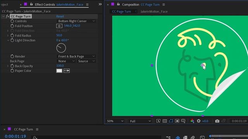Screen dimensions: 248x139
Task: Switch to the Project panel tab
Action: click(x=4, y=5)
